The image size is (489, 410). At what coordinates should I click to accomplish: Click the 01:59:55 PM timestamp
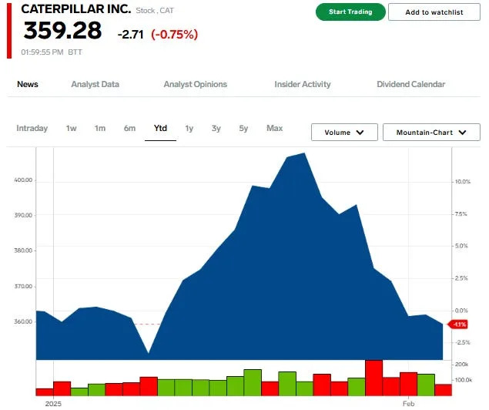click(x=42, y=52)
